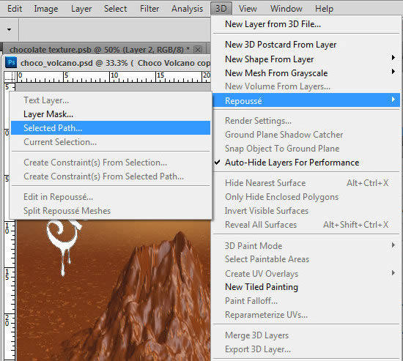This screenshot has height=361, width=403.
Task: Open the View menu
Action: coord(248,9)
